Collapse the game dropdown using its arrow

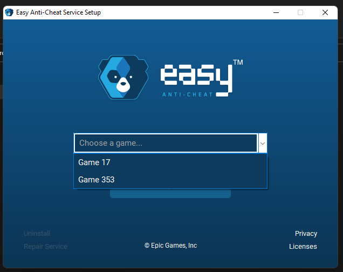263,144
